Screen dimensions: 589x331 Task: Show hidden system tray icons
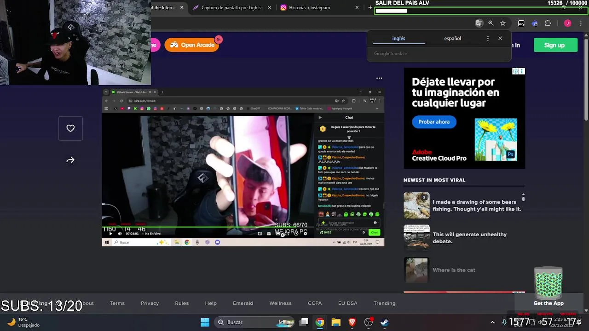492,322
